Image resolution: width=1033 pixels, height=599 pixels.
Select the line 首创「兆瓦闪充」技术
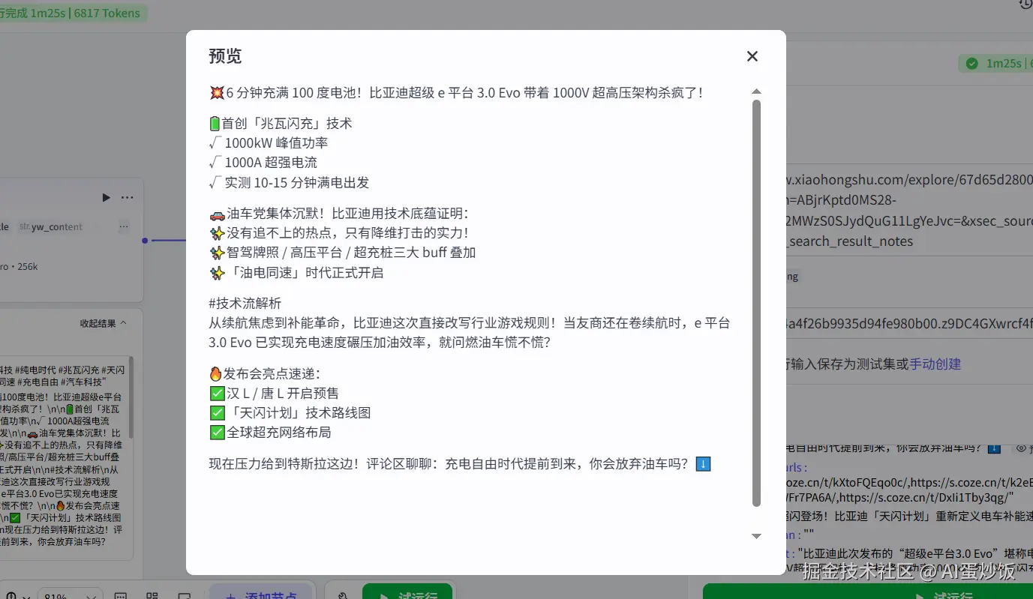(281, 123)
